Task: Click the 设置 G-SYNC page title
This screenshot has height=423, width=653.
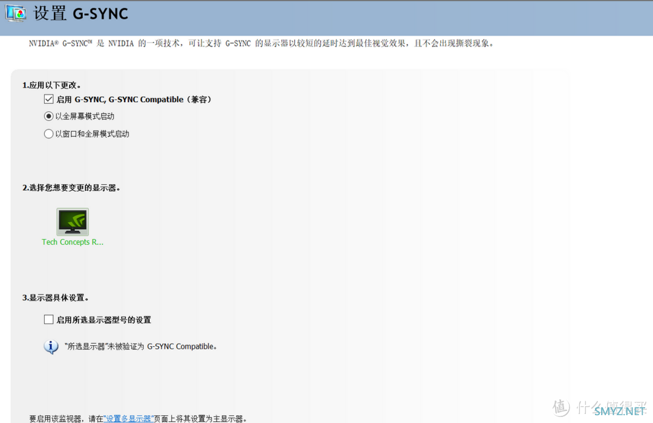Action: (81, 13)
